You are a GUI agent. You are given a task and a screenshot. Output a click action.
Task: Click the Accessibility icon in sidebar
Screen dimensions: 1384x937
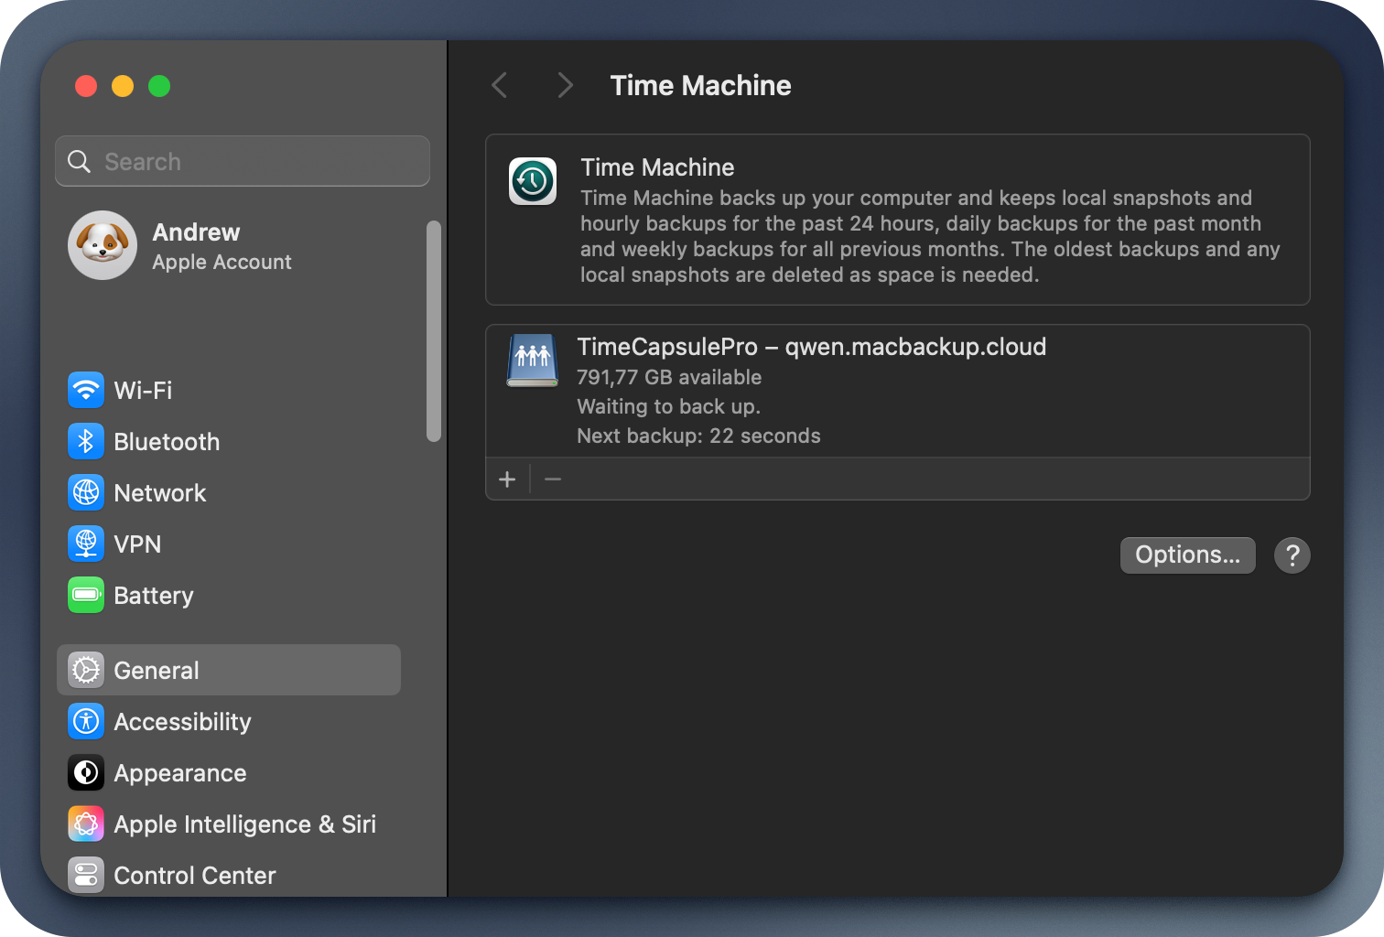tap(86, 722)
